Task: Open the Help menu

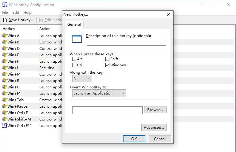Action: pyautogui.click(x=27, y=13)
